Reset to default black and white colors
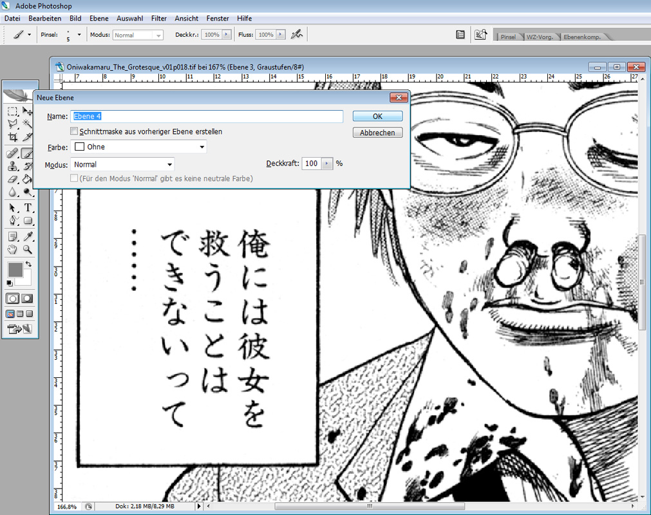This screenshot has width=651, height=515. [10, 283]
